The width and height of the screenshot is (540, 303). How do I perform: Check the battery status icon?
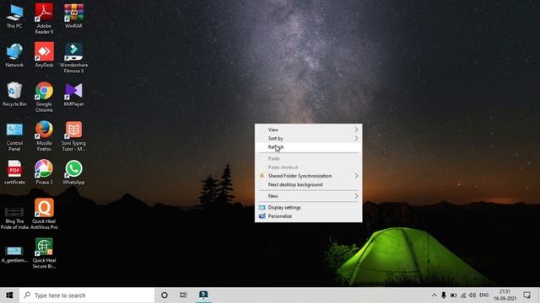pos(454,295)
